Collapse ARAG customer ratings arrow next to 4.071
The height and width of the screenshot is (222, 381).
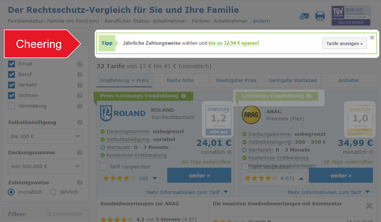[301, 178]
